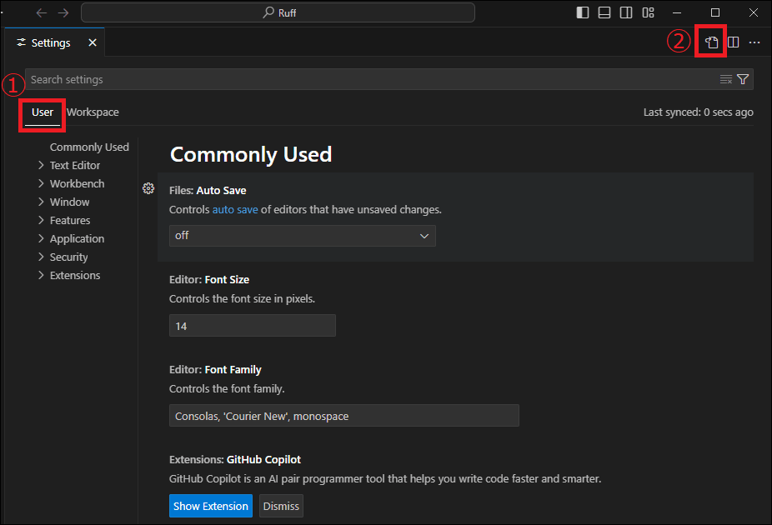This screenshot has width=772, height=525.
Task: Click the Go Forward arrow
Action: pyautogui.click(x=63, y=12)
